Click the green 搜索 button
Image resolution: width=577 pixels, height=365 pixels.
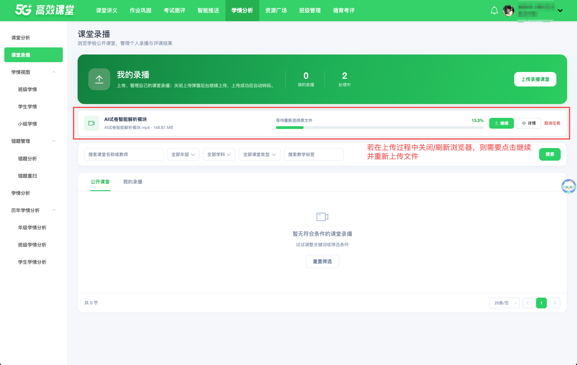coord(550,154)
